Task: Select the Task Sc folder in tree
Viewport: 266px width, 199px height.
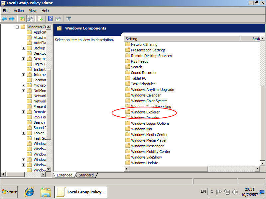Action: tap(37, 138)
